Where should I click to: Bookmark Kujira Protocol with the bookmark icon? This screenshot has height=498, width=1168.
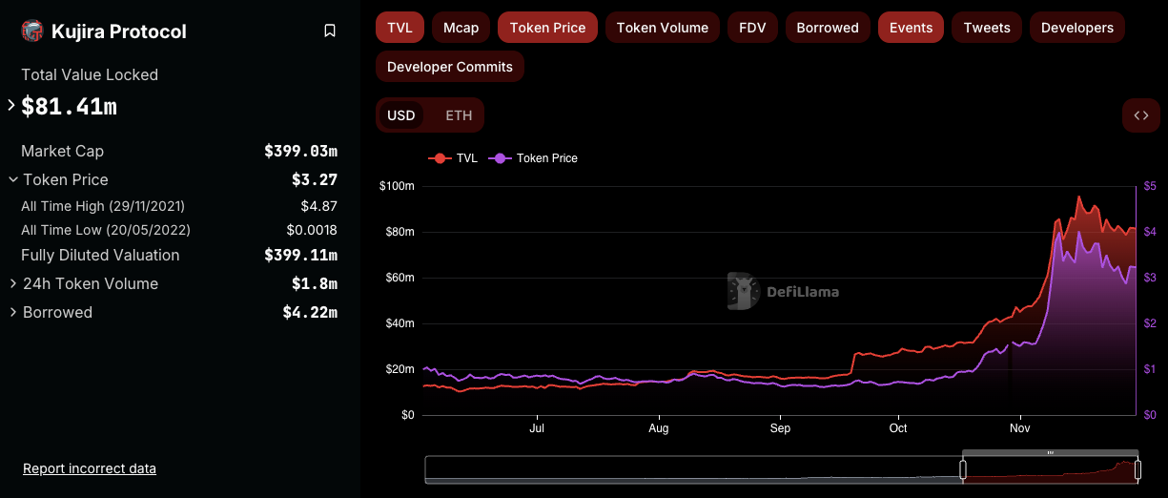[330, 31]
